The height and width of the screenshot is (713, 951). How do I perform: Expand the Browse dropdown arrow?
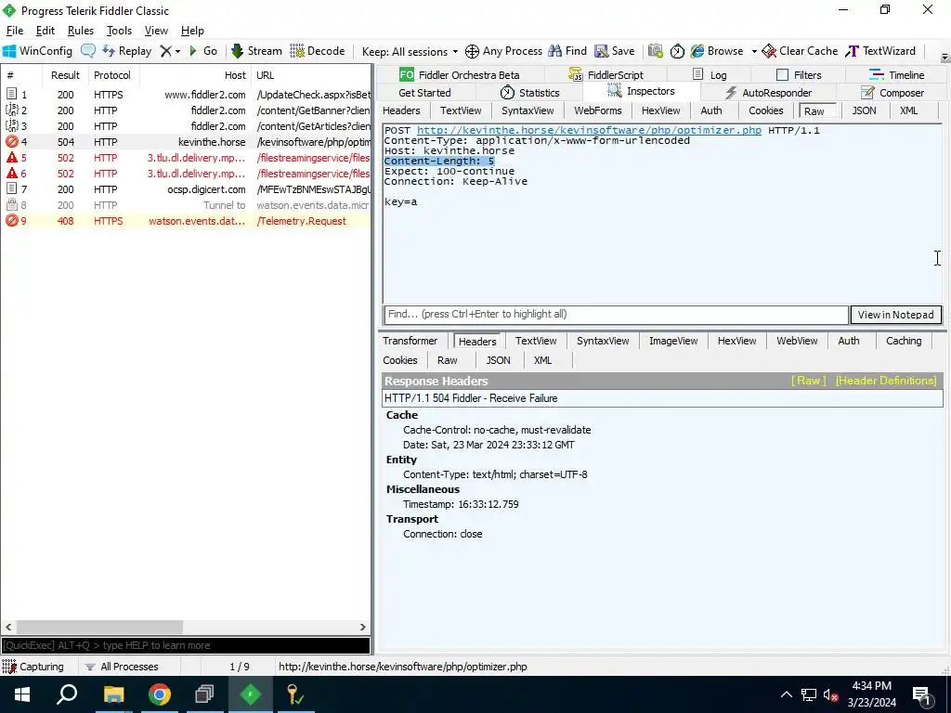(x=754, y=52)
